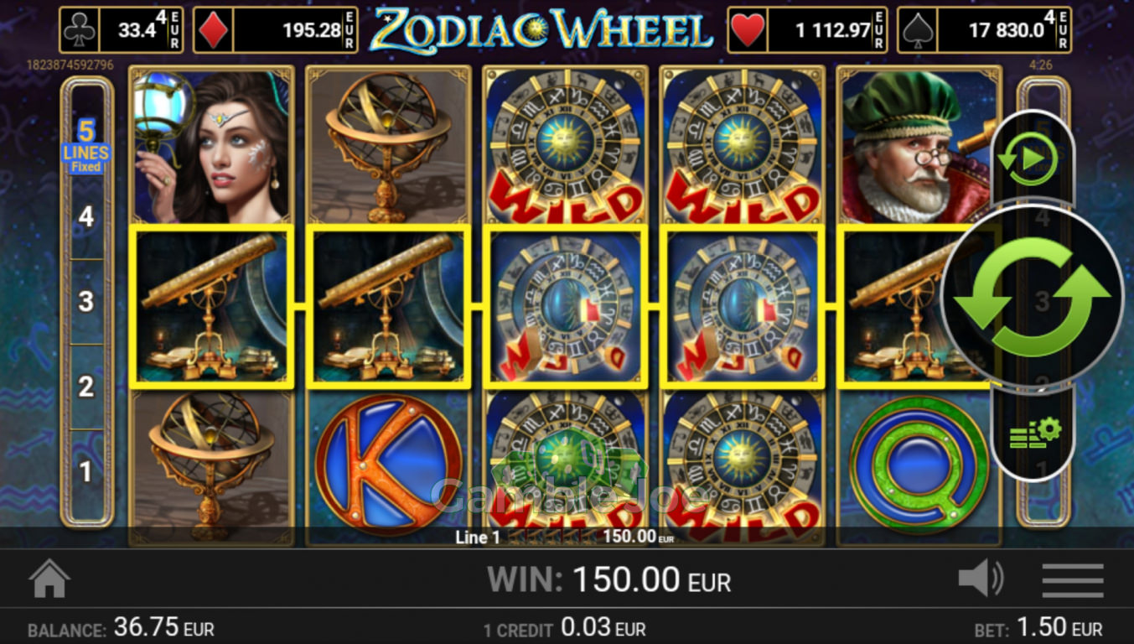
Task: Click line number 4 on left indicator
Action: tap(86, 217)
